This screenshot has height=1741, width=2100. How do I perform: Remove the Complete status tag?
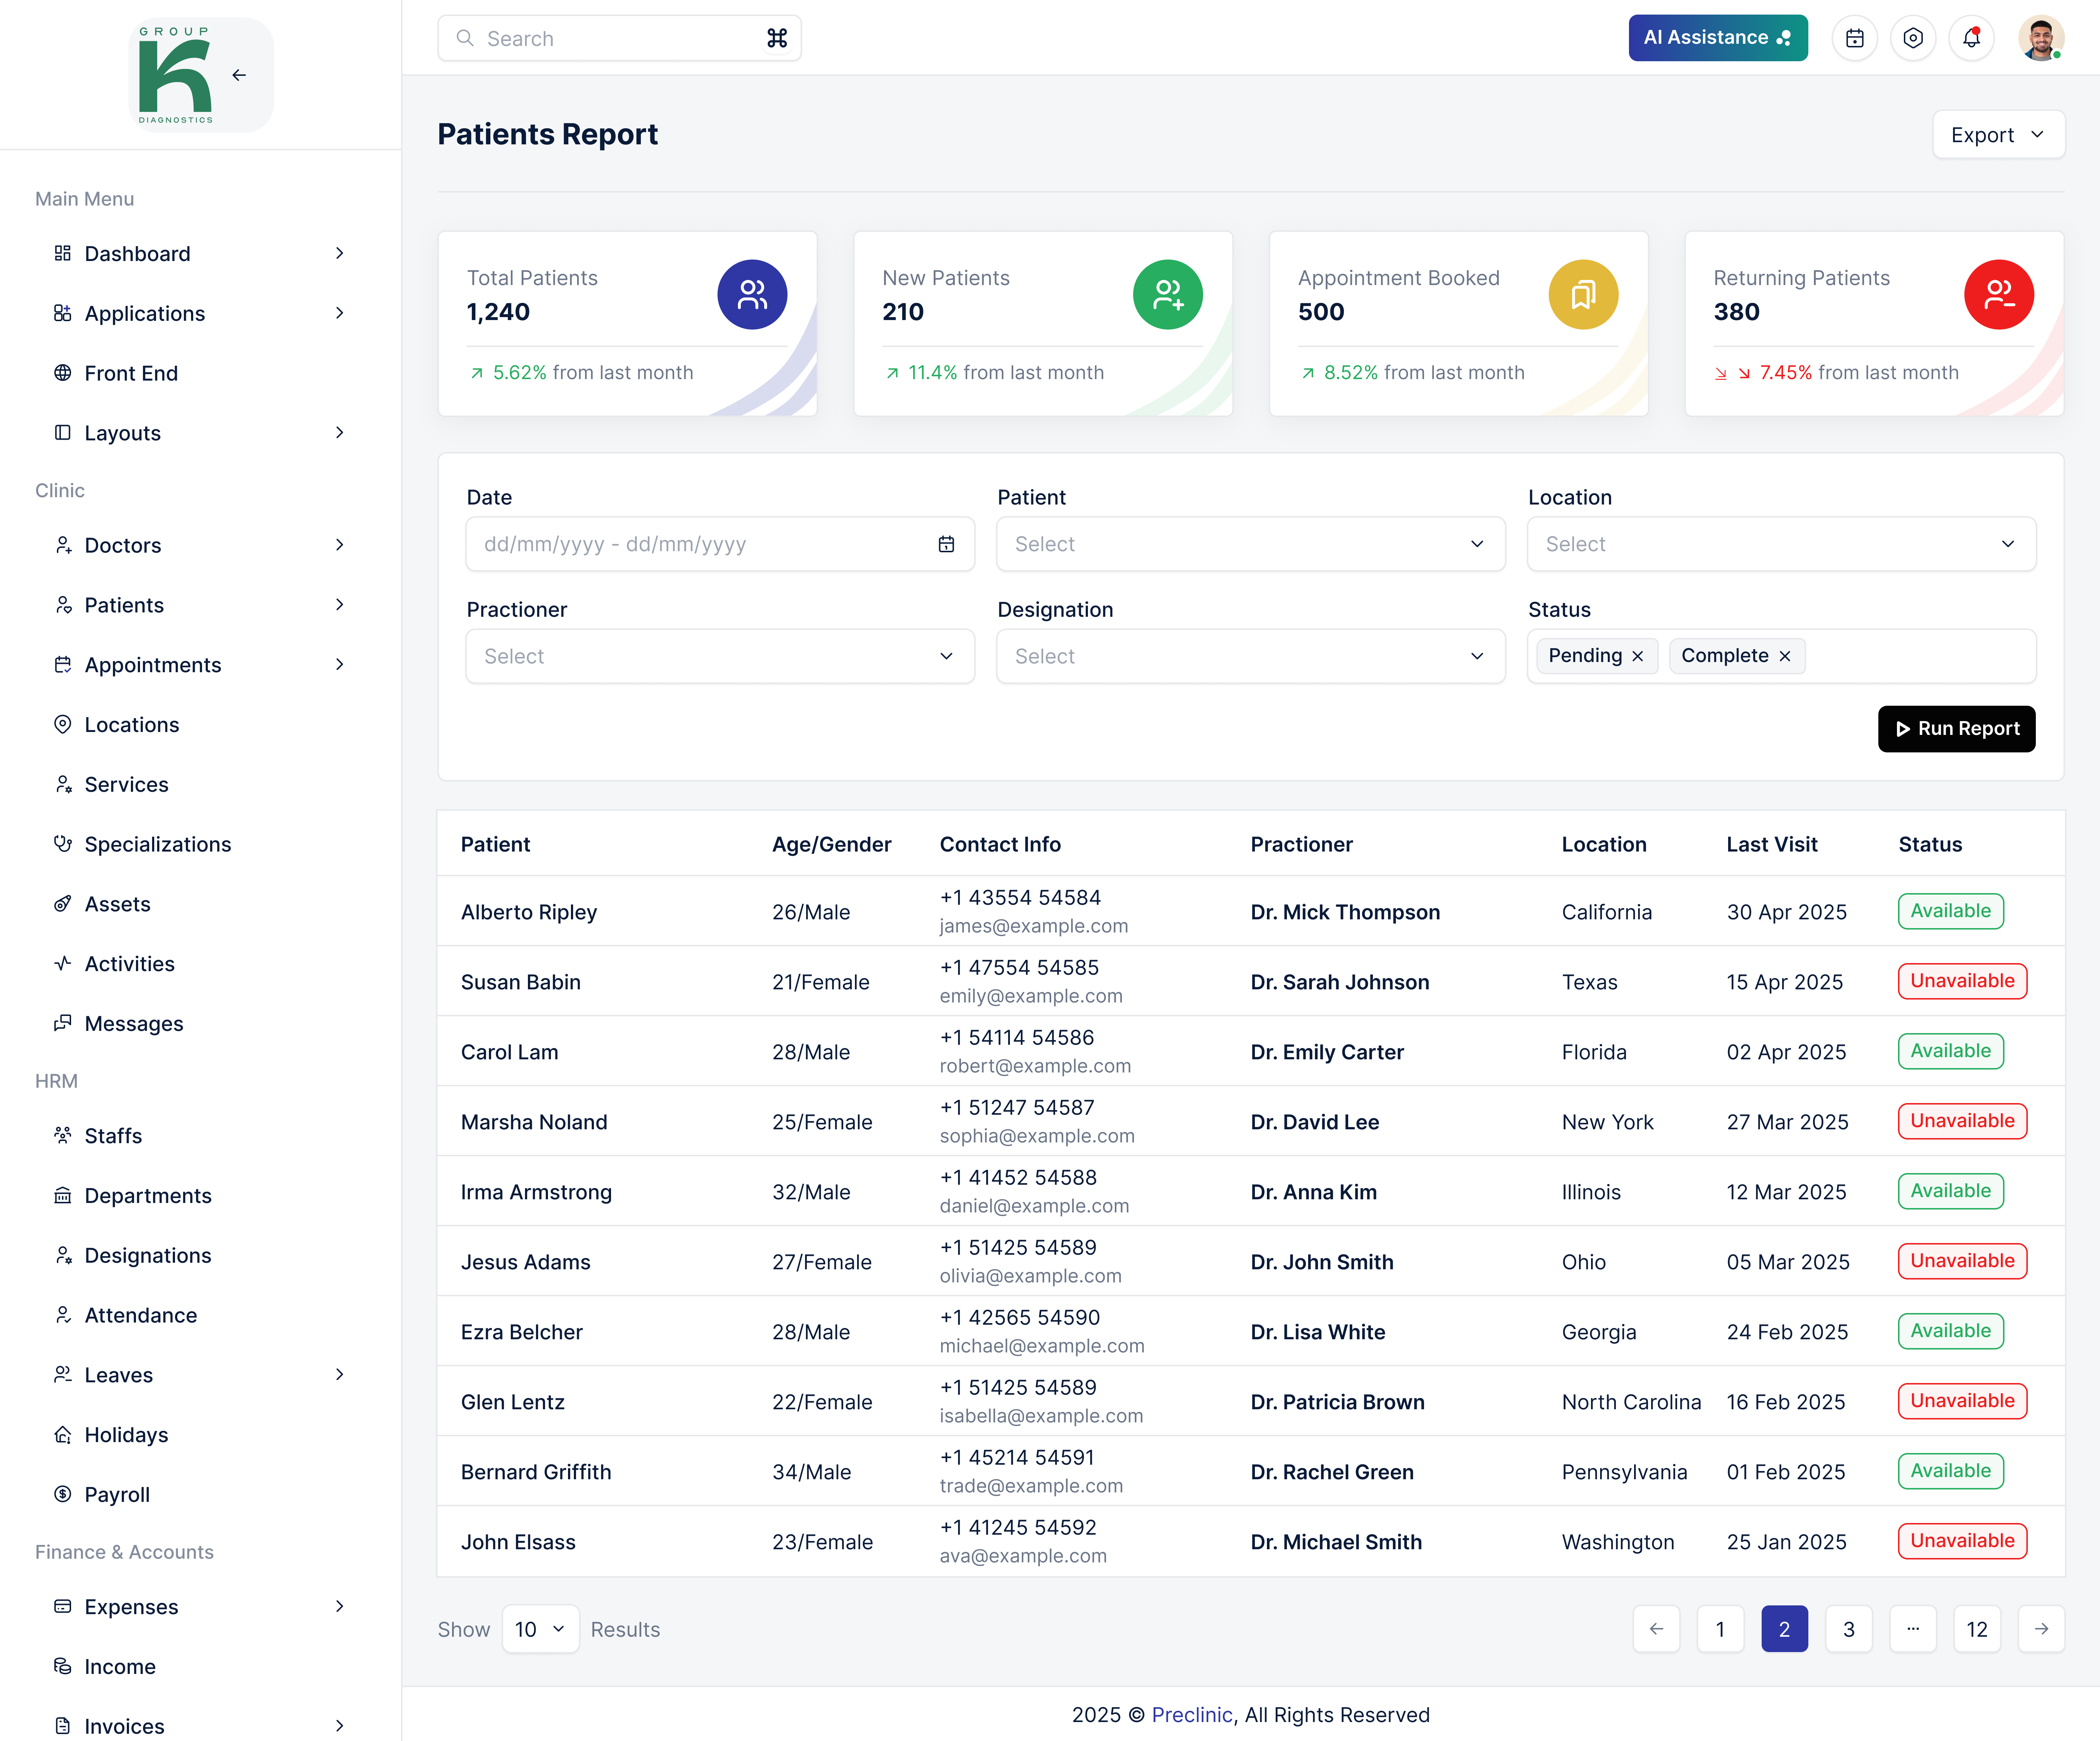coord(1785,656)
